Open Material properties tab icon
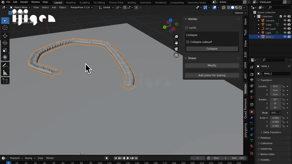 pyautogui.click(x=252, y=146)
